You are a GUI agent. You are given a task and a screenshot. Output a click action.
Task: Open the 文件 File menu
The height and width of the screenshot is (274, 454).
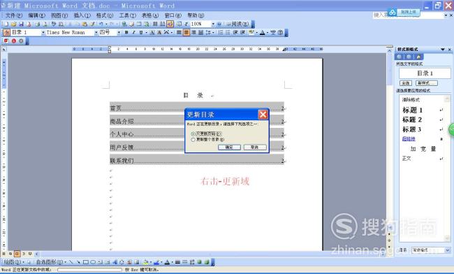click(13, 15)
